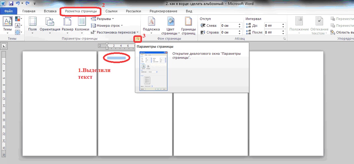Open the Колонки columns menu
The height and width of the screenshot is (164, 354).
tap(82, 25)
